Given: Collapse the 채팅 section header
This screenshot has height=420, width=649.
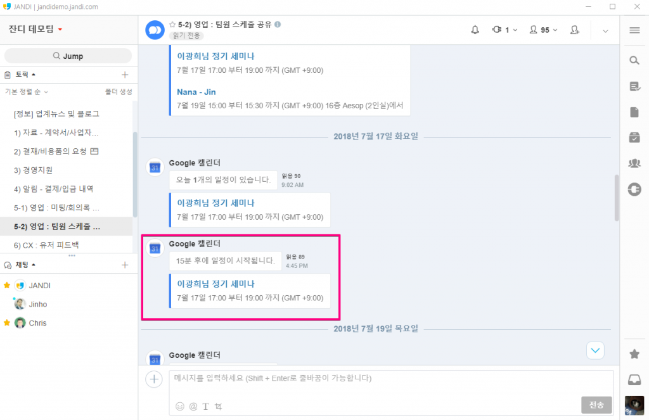Looking at the screenshot, I should (x=25, y=265).
